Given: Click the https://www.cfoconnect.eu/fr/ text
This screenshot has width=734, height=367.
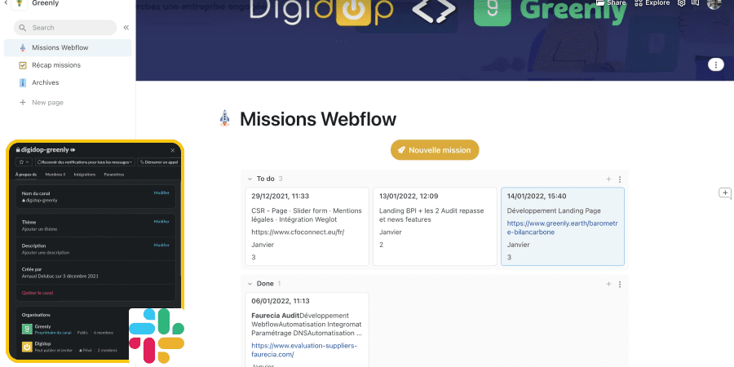Looking at the screenshot, I should tap(298, 232).
